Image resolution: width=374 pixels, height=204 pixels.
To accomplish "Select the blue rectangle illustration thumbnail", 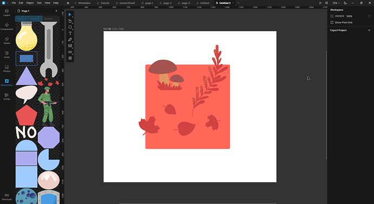I will click(x=27, y=58).
